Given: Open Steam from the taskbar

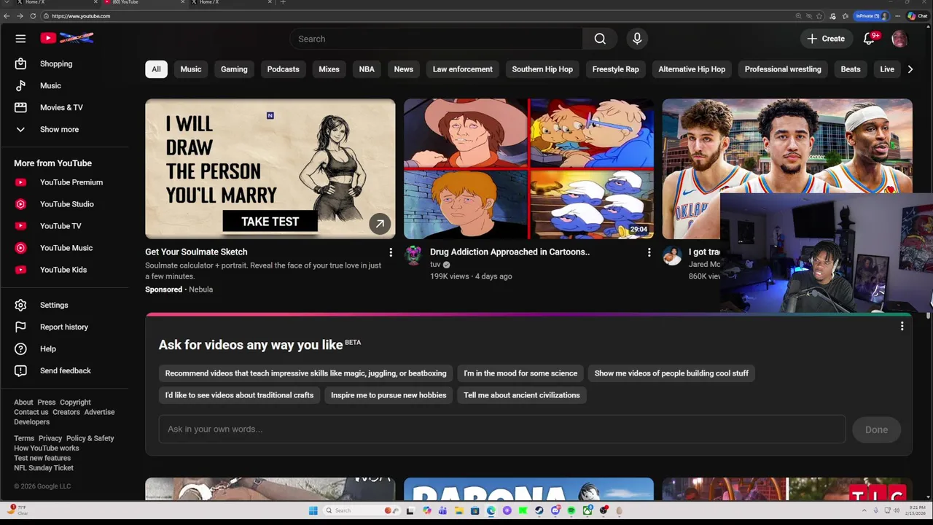Looking at the screenshot, I should (x=539, y=510).
